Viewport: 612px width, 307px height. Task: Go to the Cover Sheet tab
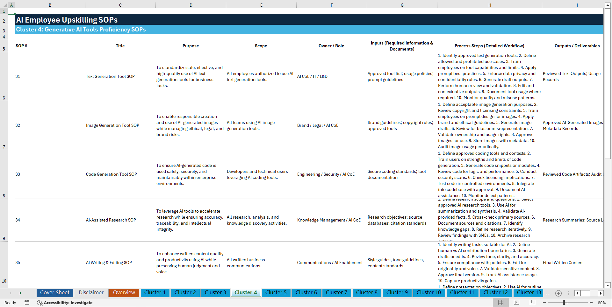click(54, 293)
